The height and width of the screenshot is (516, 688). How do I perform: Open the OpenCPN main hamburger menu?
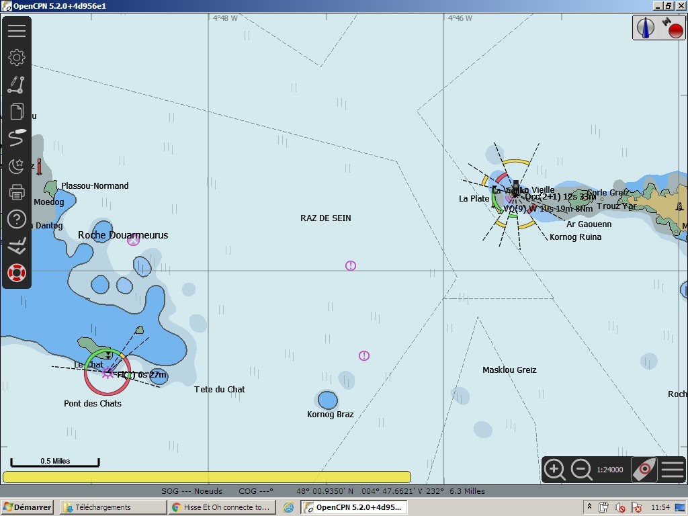tap(17, 31)
